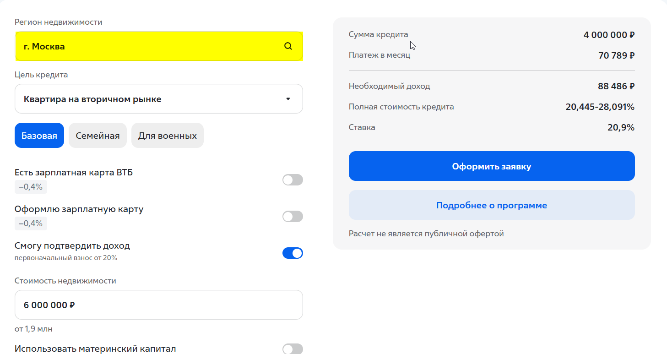This screenshot has width=667, height=354.
Task: Click the '−0,4%' discount badge under salary card
Action: tap(30, 186)
